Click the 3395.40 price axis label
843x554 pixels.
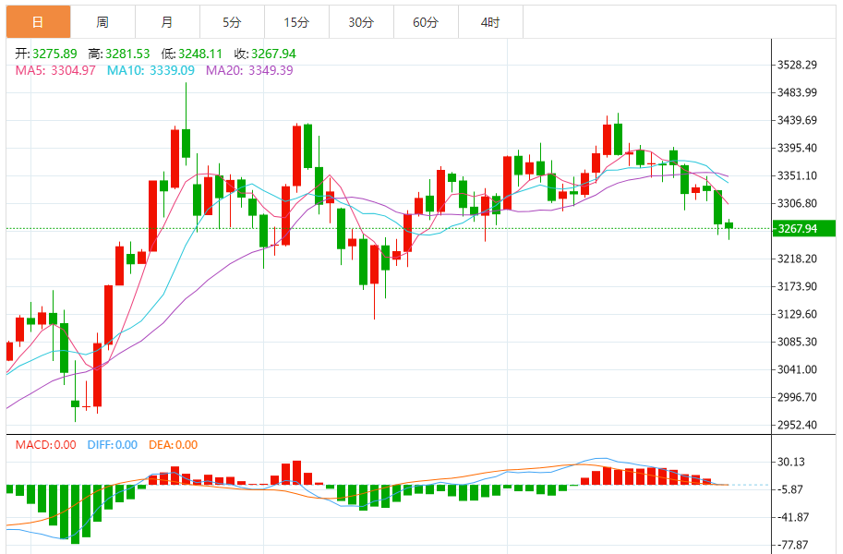[798, 148]
